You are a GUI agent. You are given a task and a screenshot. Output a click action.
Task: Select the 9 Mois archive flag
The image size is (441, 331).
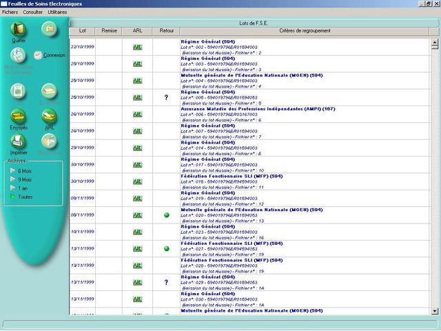coord(12,179)
